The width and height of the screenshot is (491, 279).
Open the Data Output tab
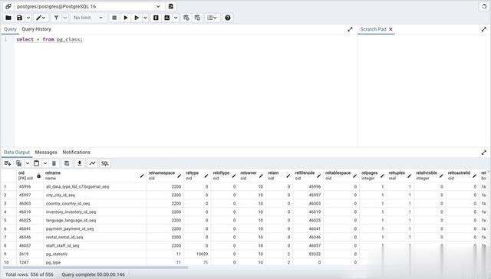tap(17, 153)
